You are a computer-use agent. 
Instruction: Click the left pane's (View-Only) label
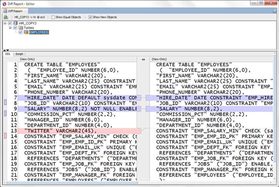click(x=27, y=59)
